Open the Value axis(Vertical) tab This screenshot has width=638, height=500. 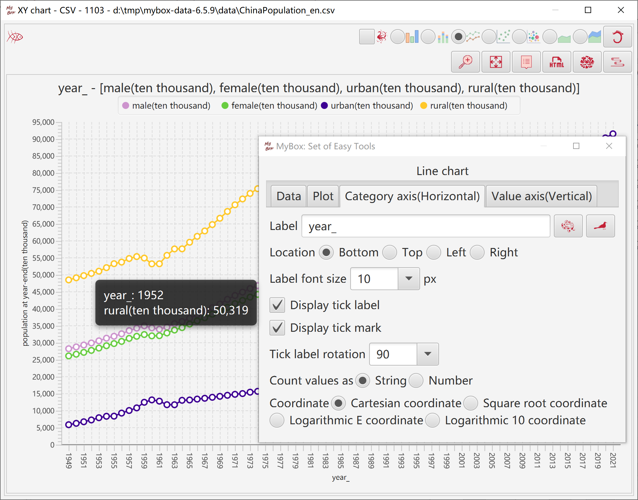pos(541,196)
